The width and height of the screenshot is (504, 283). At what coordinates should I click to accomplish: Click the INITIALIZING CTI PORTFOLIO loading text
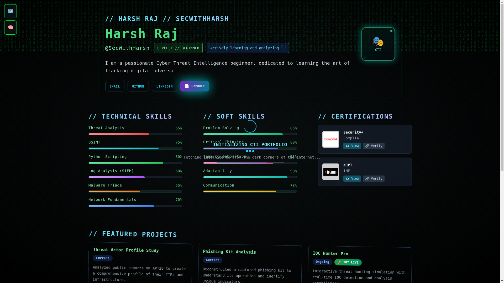click(x=250, y=145)
